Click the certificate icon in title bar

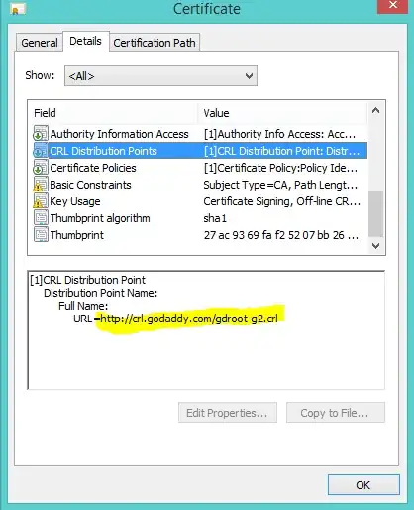[x=18, y=9]
